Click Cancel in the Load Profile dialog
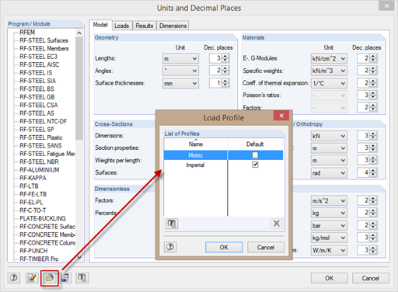Image resolution: width=398 pixels, height=292 pixels. pyautogui.click(x=266, y=247)
